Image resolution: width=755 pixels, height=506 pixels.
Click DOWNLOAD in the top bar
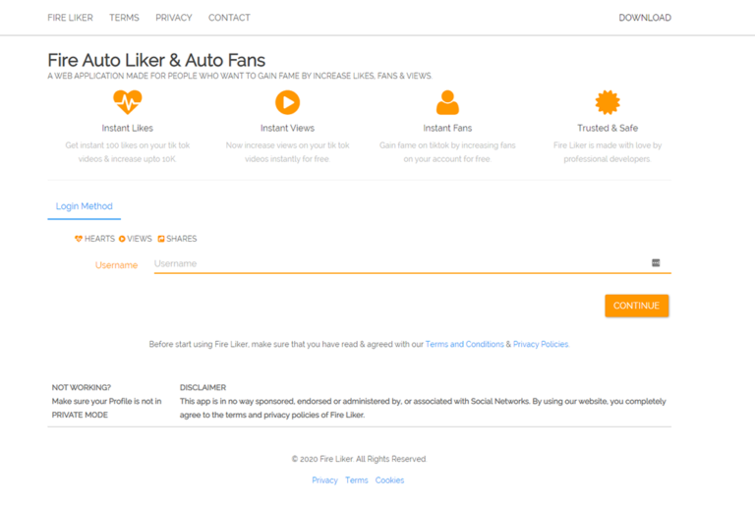[645, 18]
